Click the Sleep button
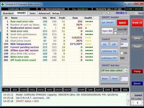The image size is (144, 108). click(137, 38)
